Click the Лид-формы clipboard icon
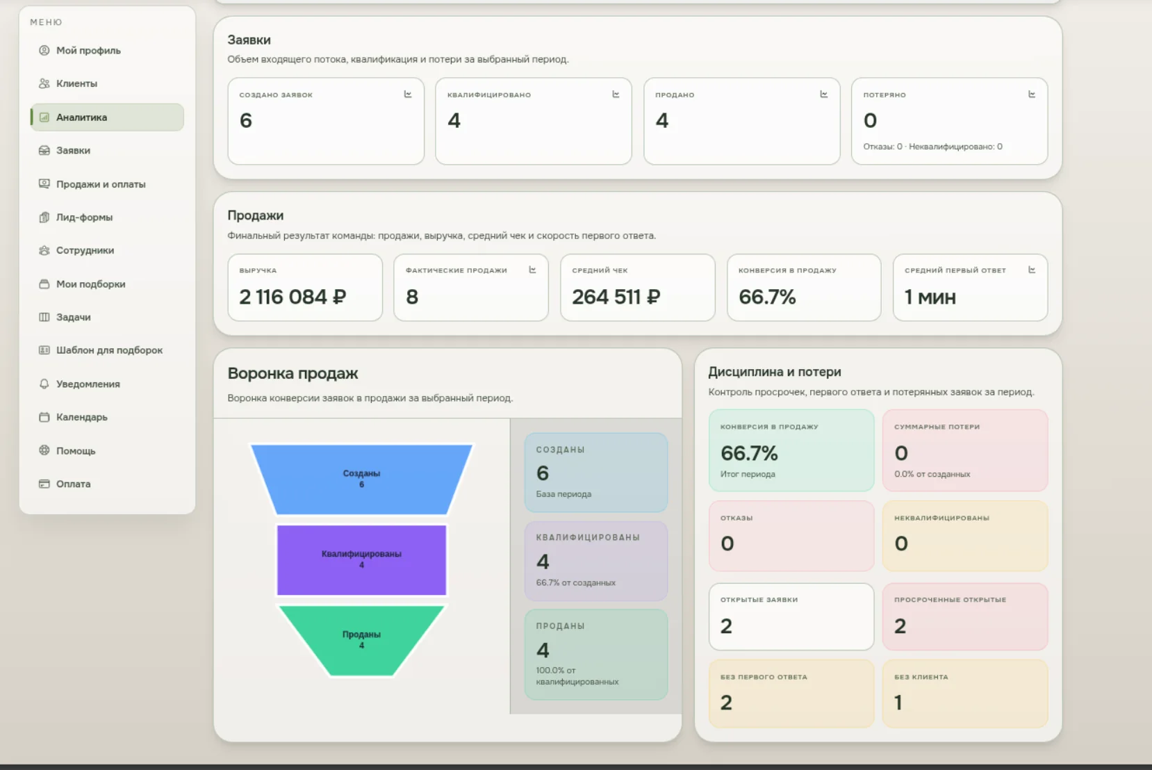This screenshot has width=1152, height=770. coord(44,217)
